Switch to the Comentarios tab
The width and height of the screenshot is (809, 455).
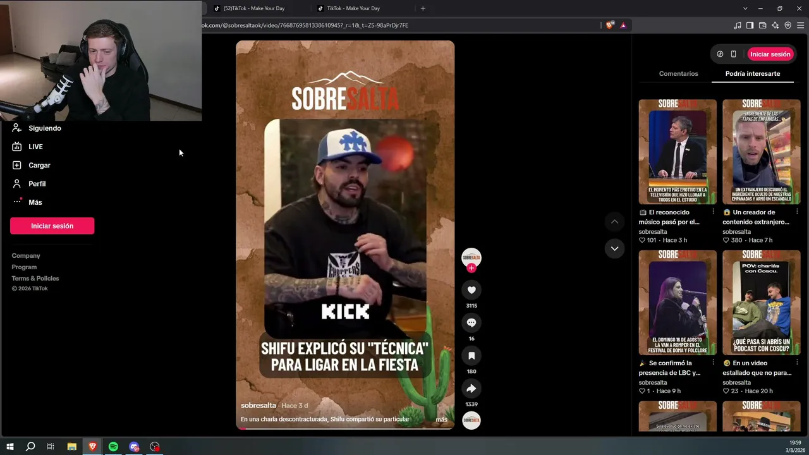pos(679,74)
